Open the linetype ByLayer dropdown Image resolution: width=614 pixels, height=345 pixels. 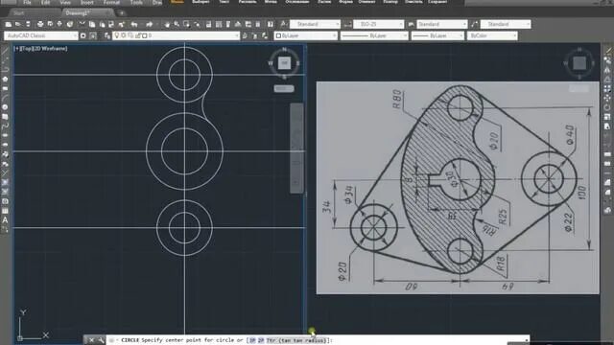pos(374,35)
